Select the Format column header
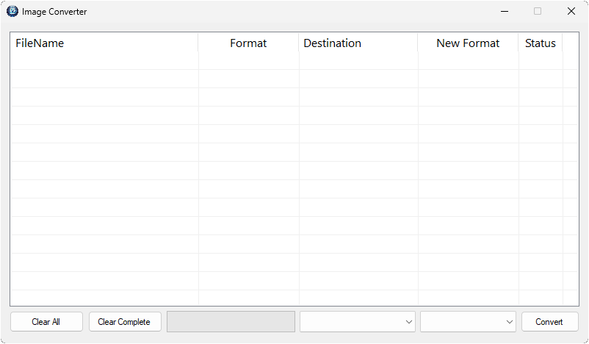This screenshot has width=589, height=344. [x=248, y=43]
